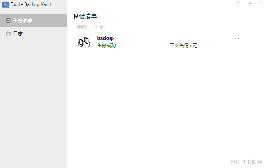Click the 拒绝 button
266x168 pixels.
coord(100,27)
